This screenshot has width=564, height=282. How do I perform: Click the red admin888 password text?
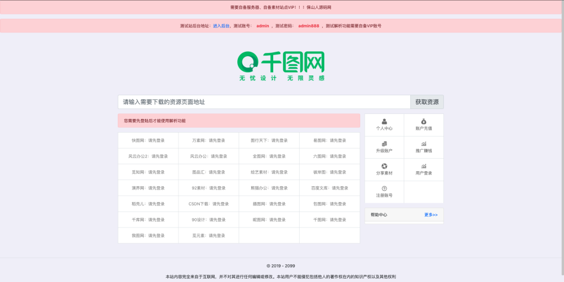pos(308,26)
